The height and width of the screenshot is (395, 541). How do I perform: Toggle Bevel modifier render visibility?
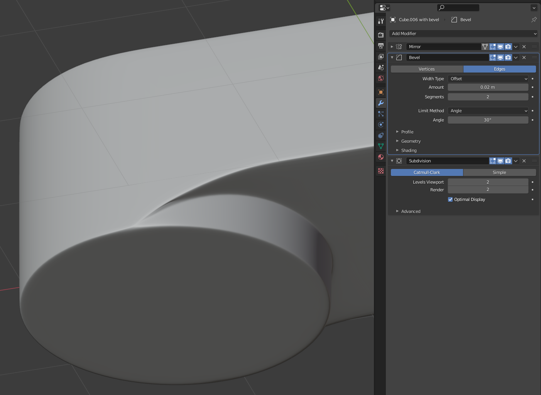508,57
